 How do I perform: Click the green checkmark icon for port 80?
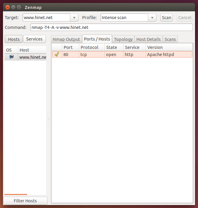pos(57,55)
